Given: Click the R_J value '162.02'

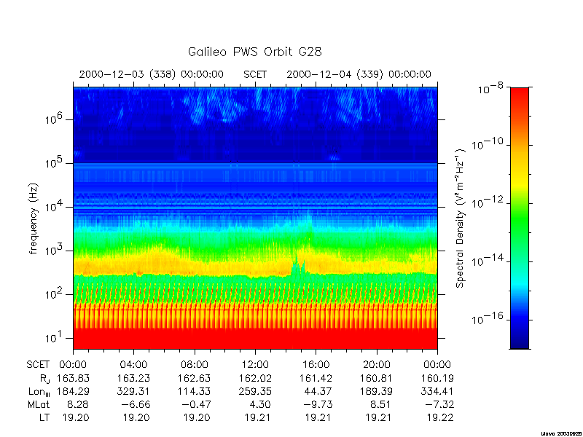Looking at the screenshot, I should pyautogui.click(x=255, y=378).
